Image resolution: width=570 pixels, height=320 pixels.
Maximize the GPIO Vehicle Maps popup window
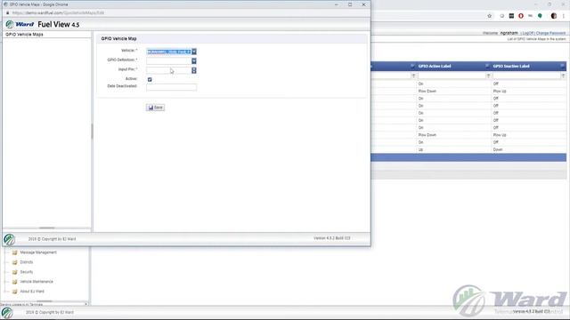pyautogui.click(x=350, y=4)
